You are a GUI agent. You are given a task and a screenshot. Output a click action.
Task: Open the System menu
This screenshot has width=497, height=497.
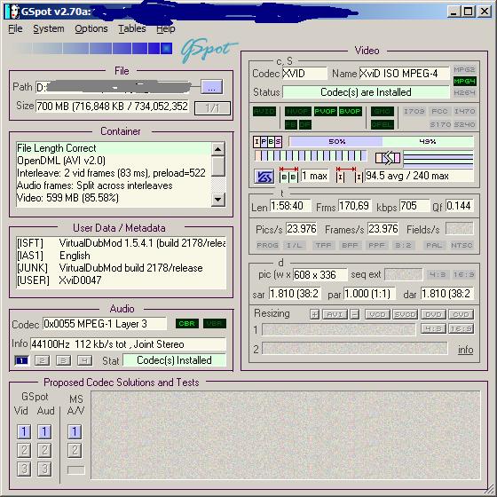point(49,28)
